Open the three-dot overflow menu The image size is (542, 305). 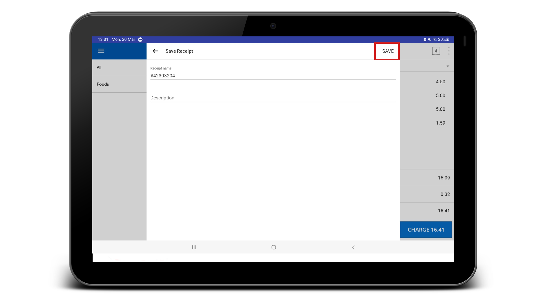point(449,51)
